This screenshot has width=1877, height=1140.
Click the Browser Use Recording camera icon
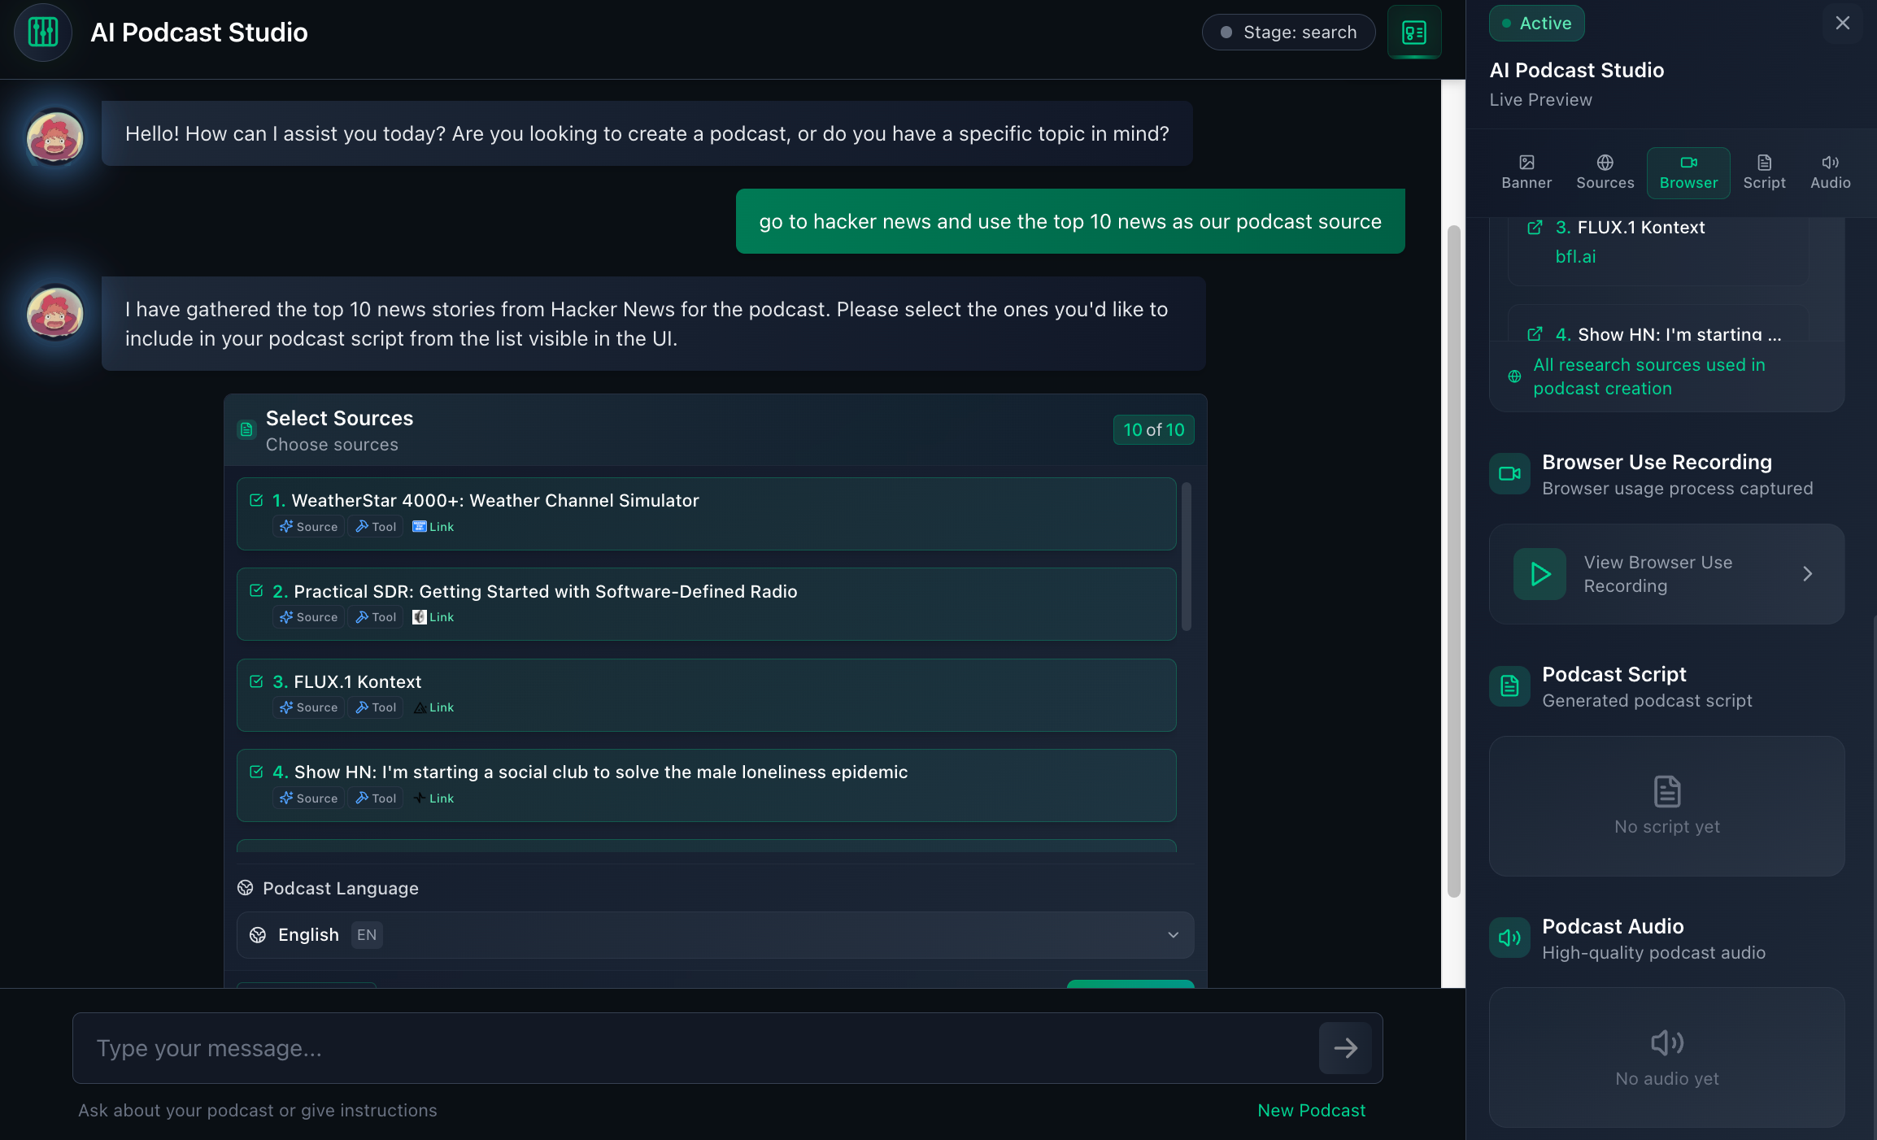click(1509, 474)
